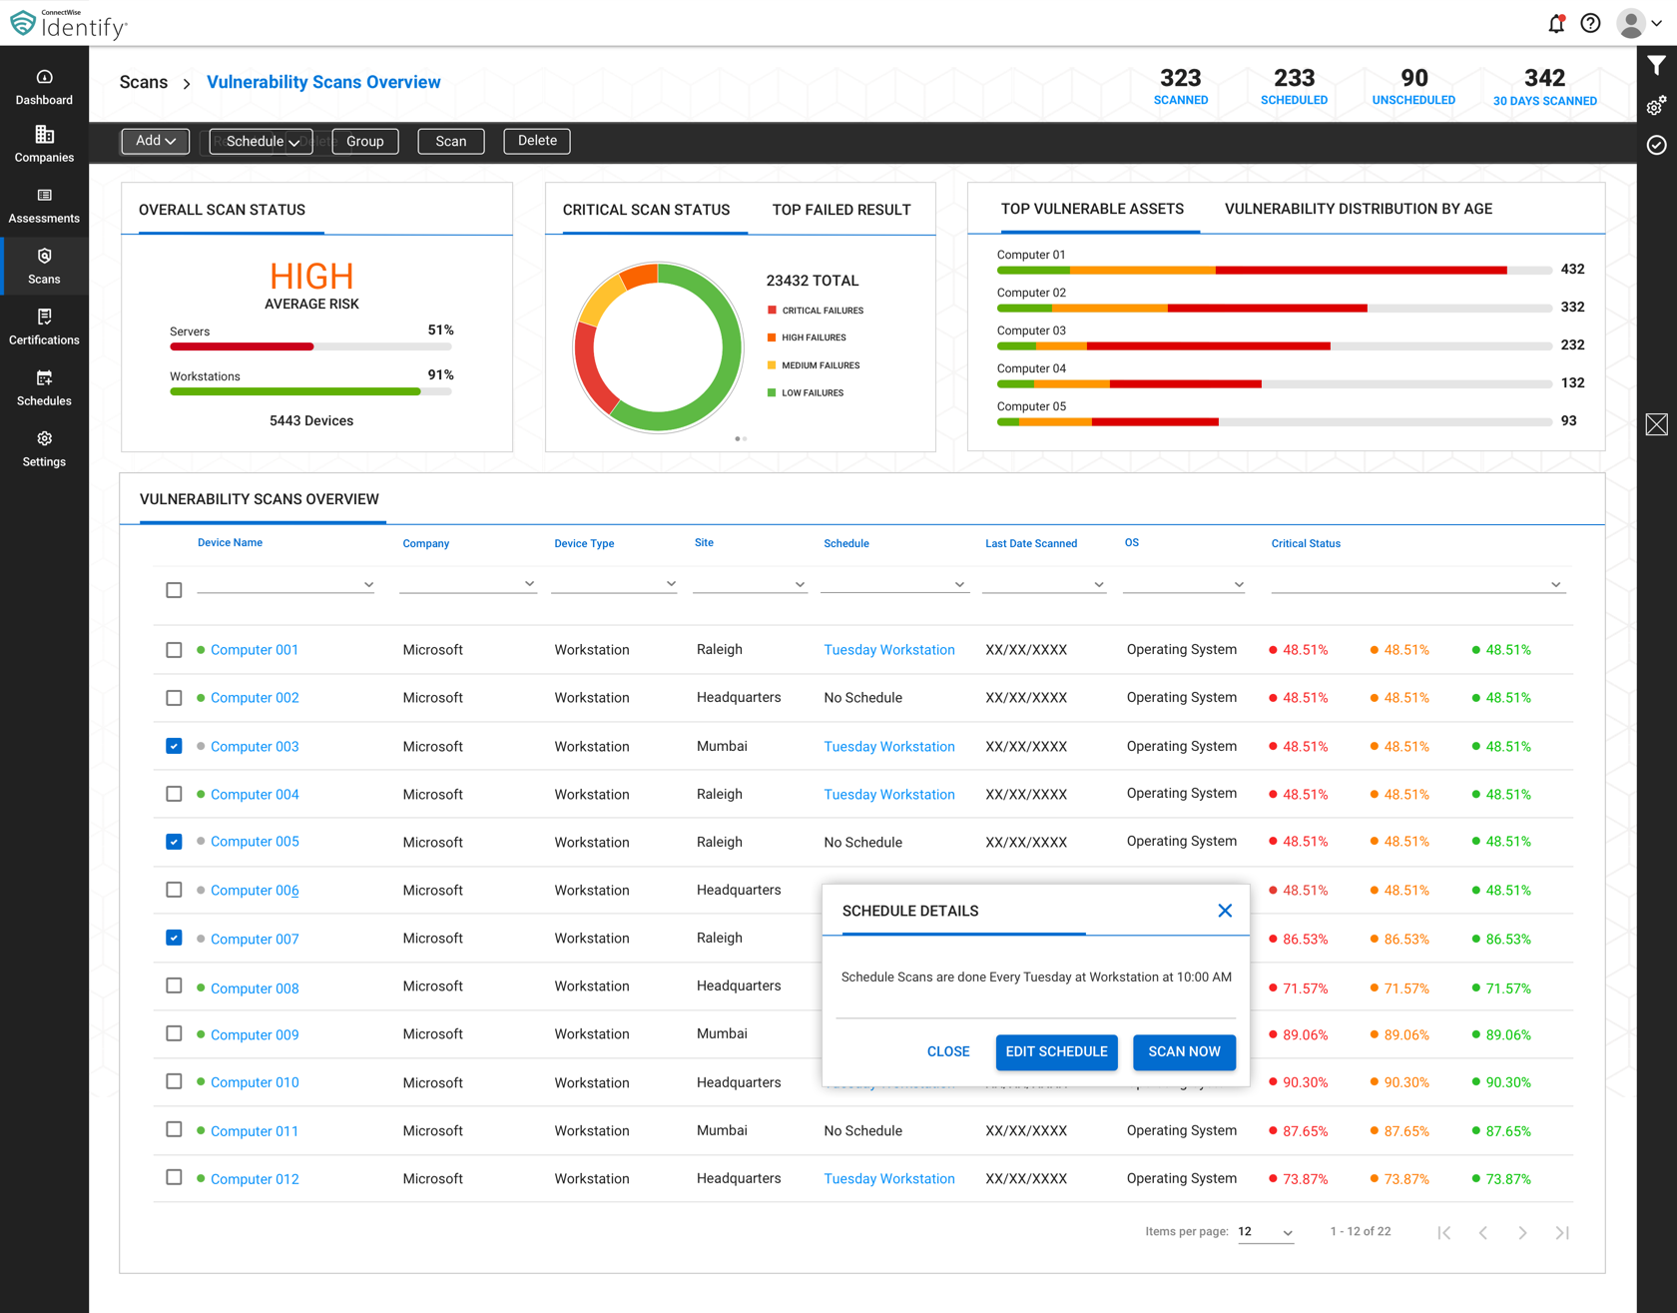Open the Add dropdown button
The image size is (1677, 1313).
[x=155, y=141]
